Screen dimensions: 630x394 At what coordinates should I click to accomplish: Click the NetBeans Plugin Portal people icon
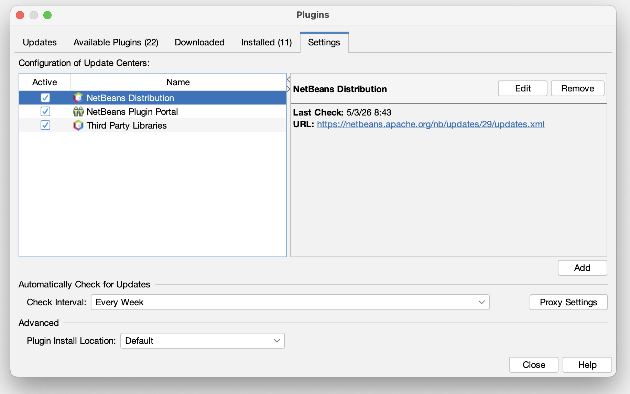click(78, 111)
